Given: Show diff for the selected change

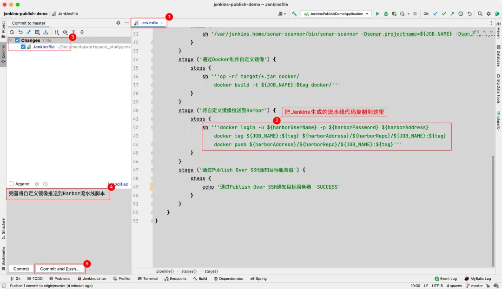Looking at the screenshot, I should (29, 32).
